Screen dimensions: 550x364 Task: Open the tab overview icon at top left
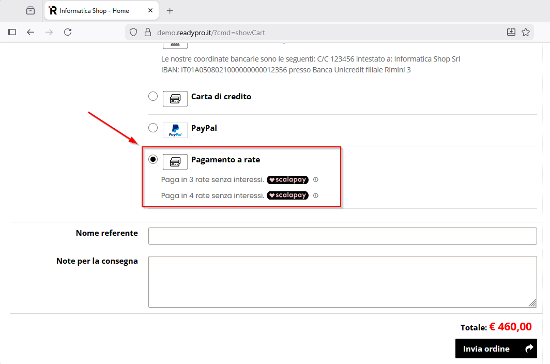(x=30, y=11)
